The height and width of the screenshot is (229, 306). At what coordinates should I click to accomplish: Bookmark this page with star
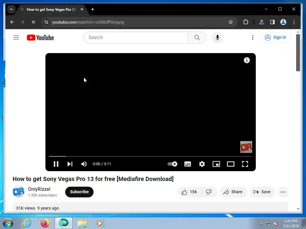pos(231,22)
